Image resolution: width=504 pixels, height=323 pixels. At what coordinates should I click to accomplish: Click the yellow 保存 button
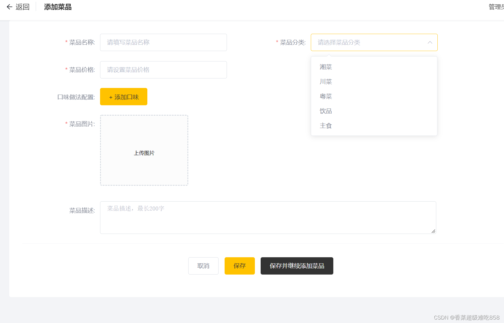point(240,266)
